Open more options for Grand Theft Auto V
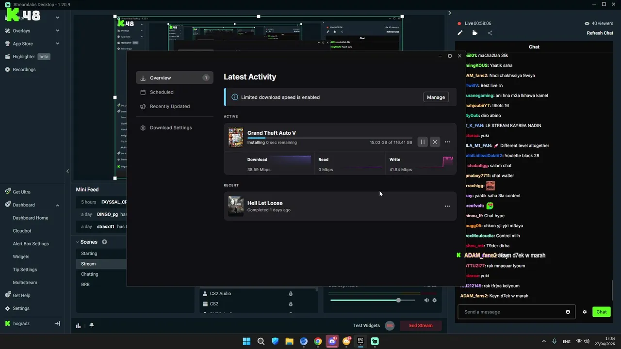 tap(447, 142)
